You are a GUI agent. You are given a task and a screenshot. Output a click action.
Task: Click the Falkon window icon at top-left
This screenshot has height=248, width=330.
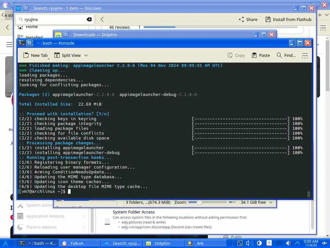click(x=5, y=5)
